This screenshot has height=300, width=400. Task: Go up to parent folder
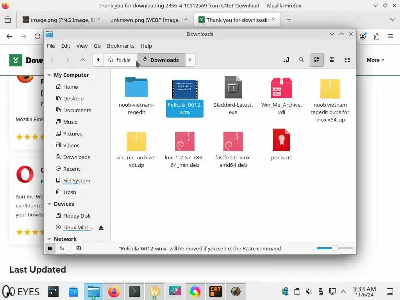pos(83,60)
